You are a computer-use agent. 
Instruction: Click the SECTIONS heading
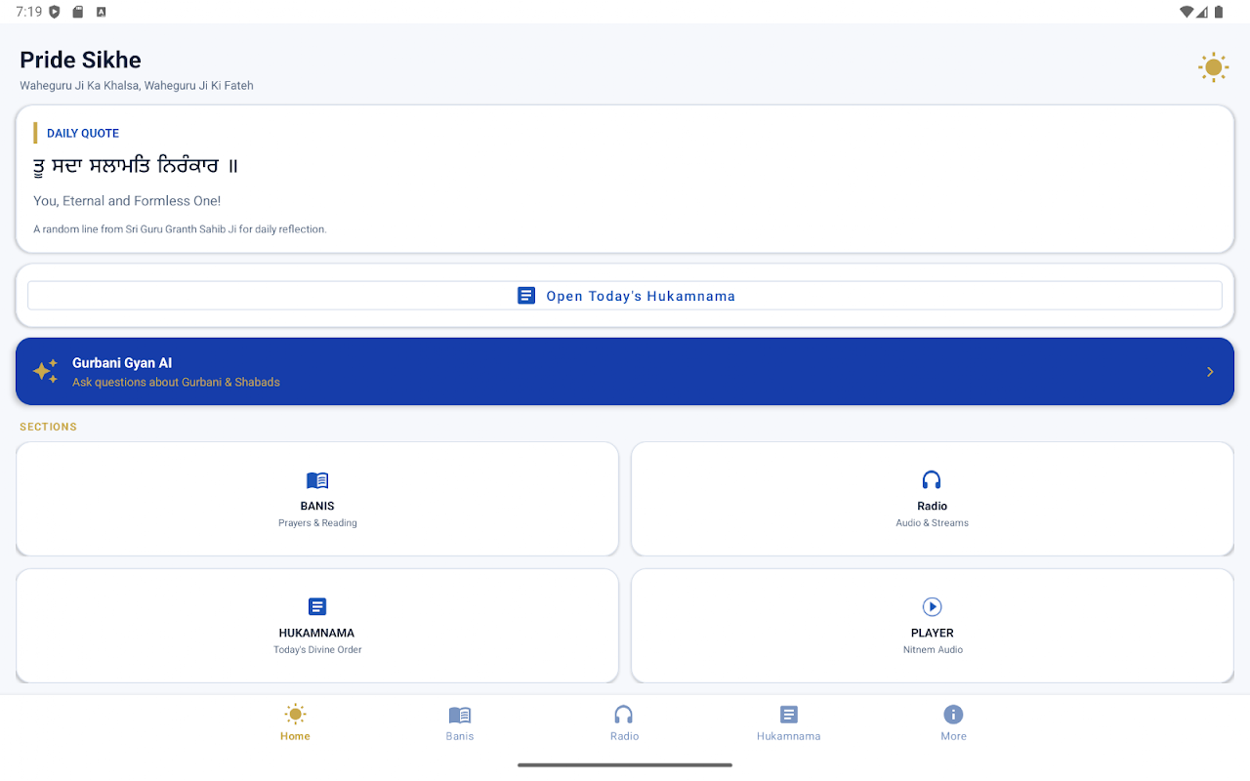[48, 427]
